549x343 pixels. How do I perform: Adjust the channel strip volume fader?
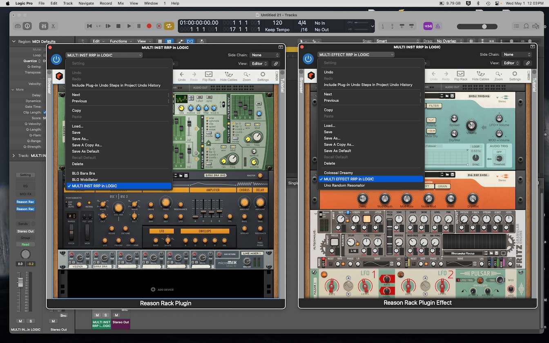pos(20,282)
